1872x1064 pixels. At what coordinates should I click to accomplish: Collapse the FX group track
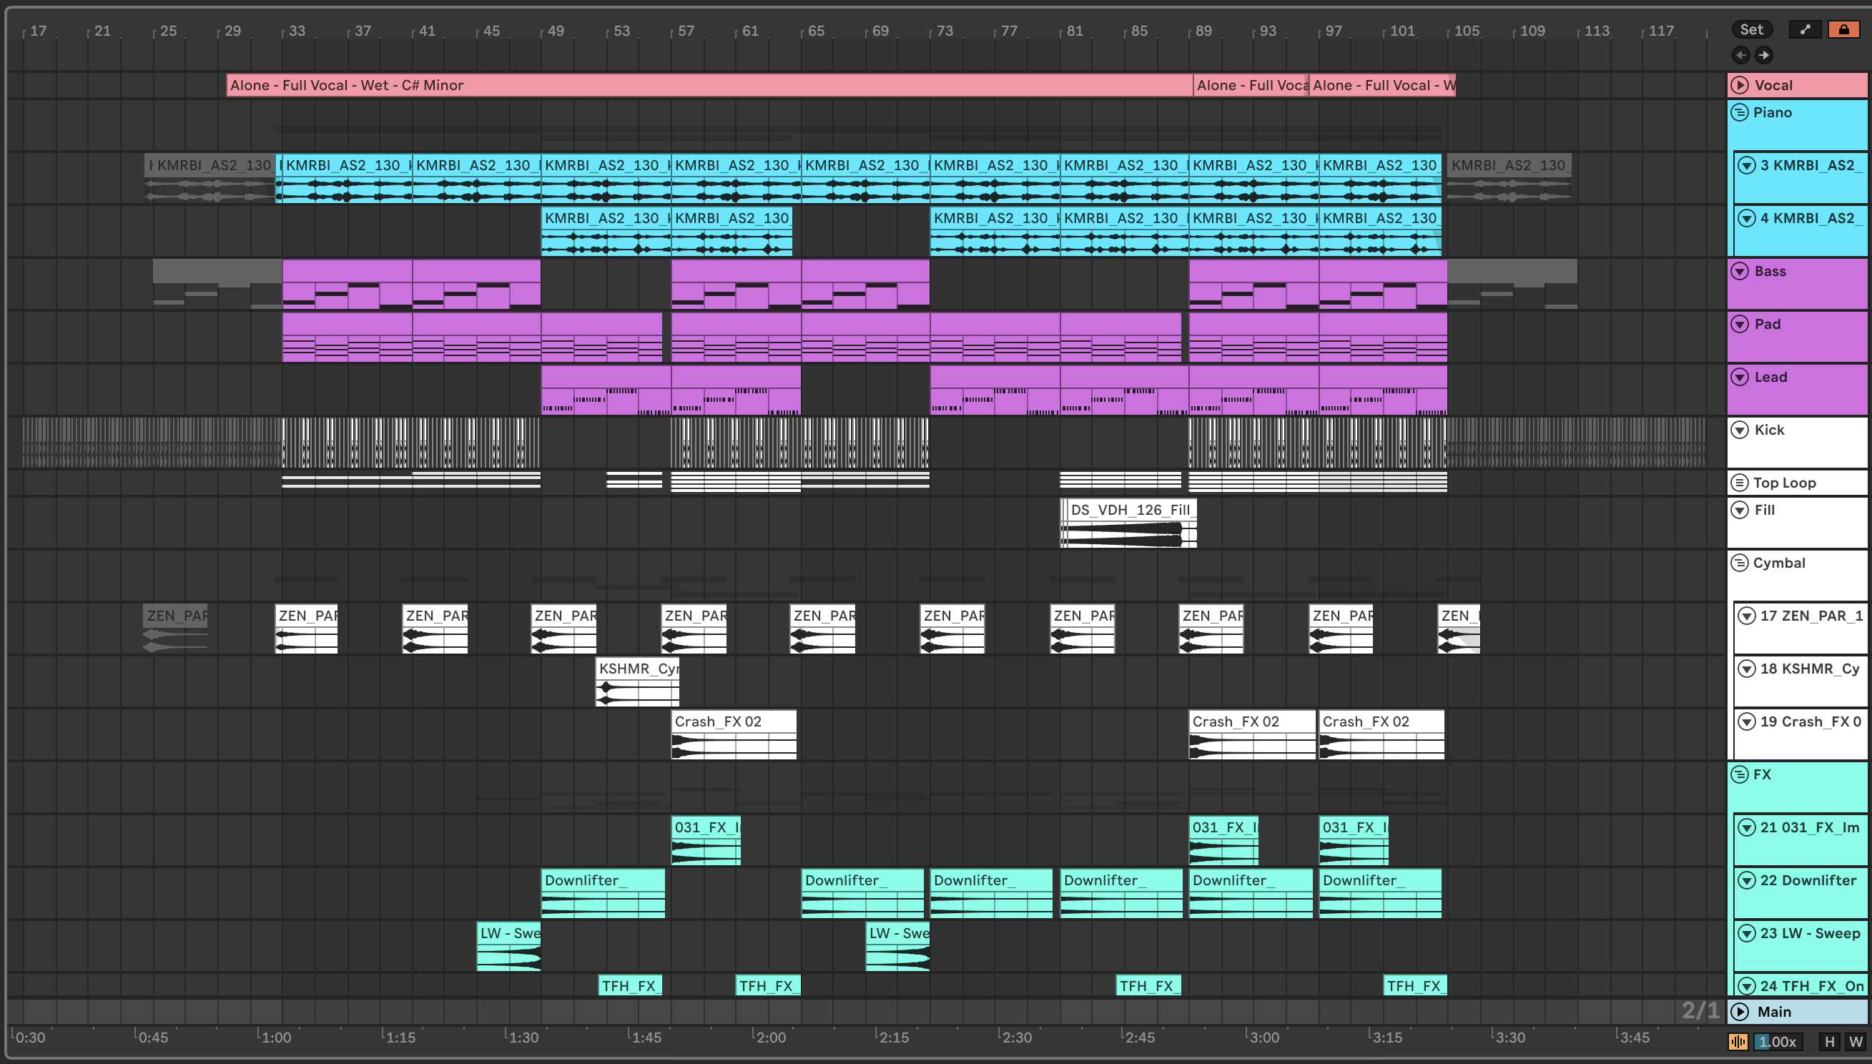1740,774
